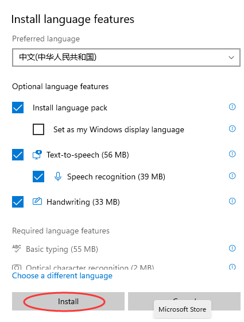This screenshot has height=322, width=244.
Task: Open Choose a different language link
Action: coord(62,276)
